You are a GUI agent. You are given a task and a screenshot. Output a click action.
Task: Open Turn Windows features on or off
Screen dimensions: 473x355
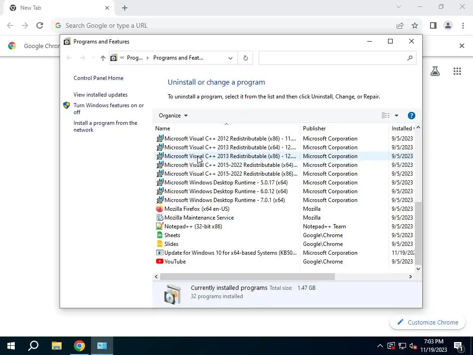click(109, 109)
